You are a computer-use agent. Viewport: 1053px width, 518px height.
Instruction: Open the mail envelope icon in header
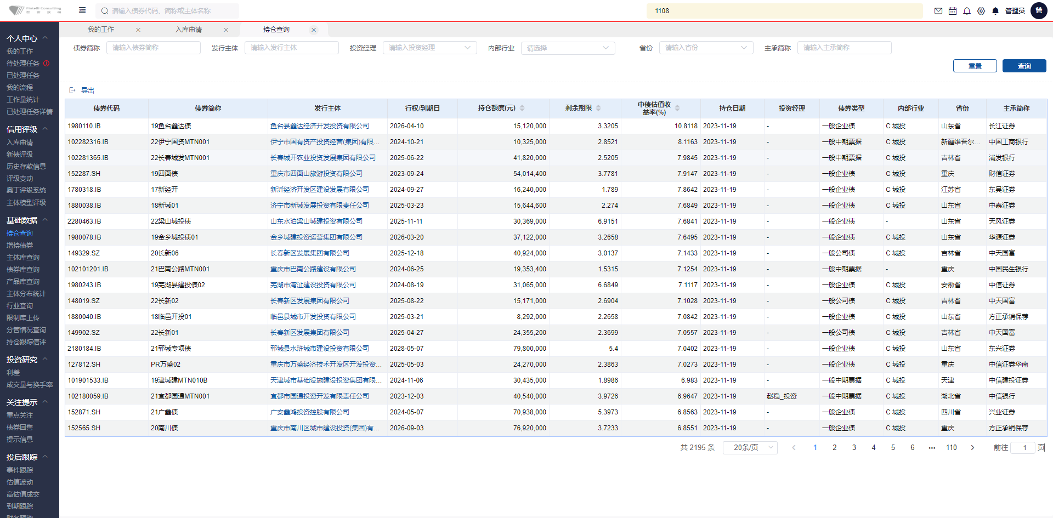click(x=938, y=11)
